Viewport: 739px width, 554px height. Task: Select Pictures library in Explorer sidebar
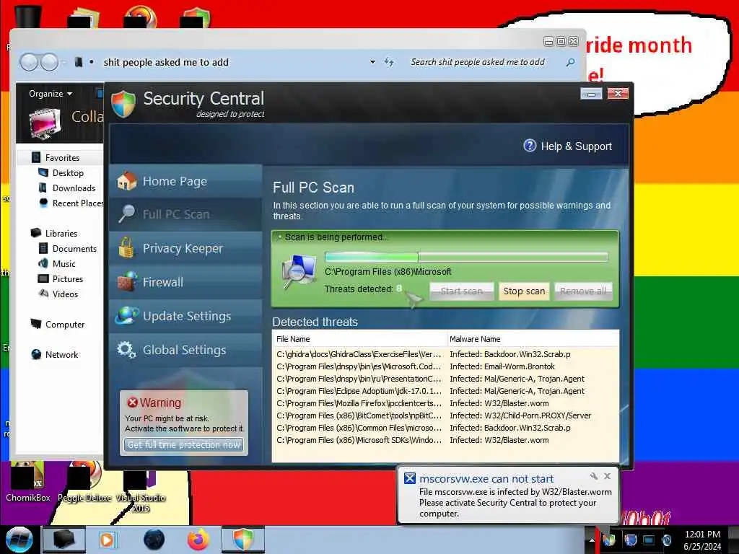click(x=67, y=279)
